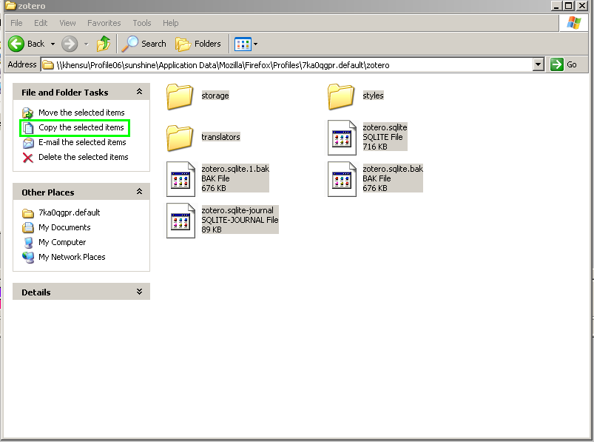Click the Windows flag logo
Viewport: 594px width, 442px height.
click(573, 23)
